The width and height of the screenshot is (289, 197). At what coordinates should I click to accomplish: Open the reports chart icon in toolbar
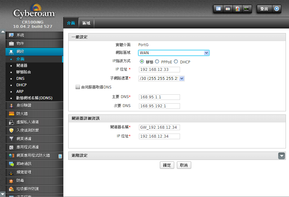pos(237,9)
